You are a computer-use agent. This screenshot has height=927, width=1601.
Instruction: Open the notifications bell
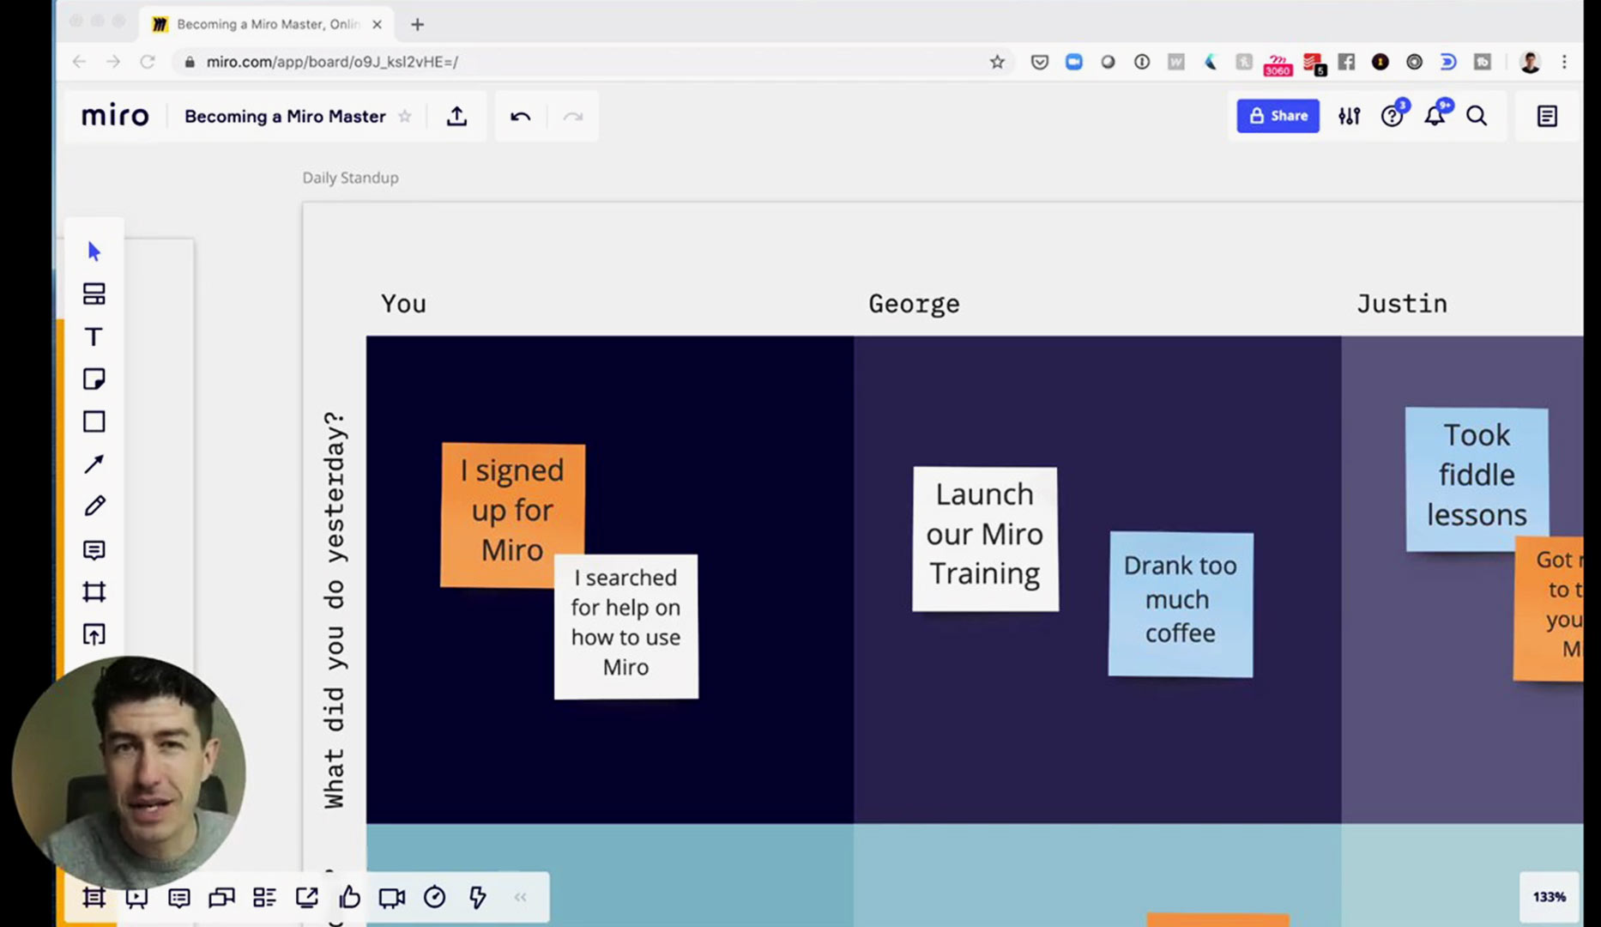point(1435,116)
